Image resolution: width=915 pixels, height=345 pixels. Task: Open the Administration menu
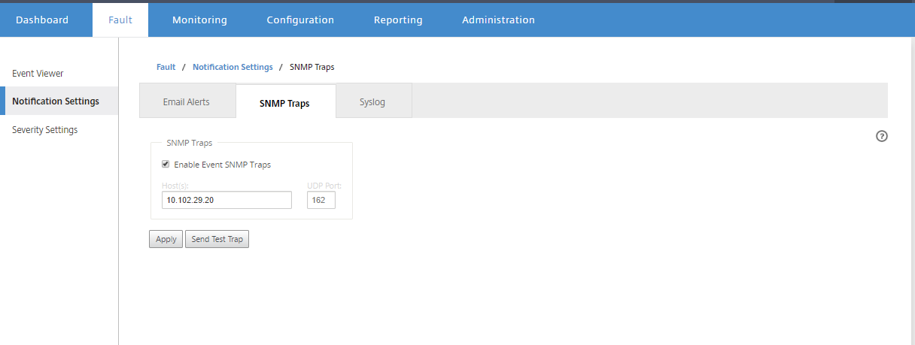point(498,20)
